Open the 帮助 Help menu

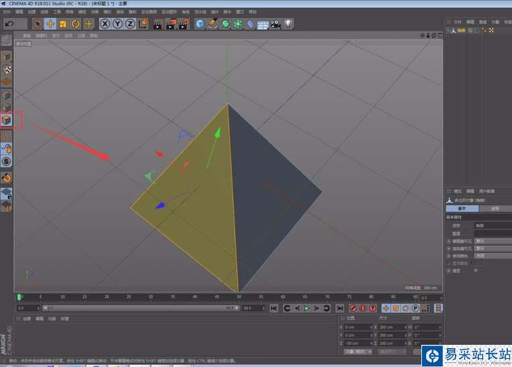click(253, 11)
